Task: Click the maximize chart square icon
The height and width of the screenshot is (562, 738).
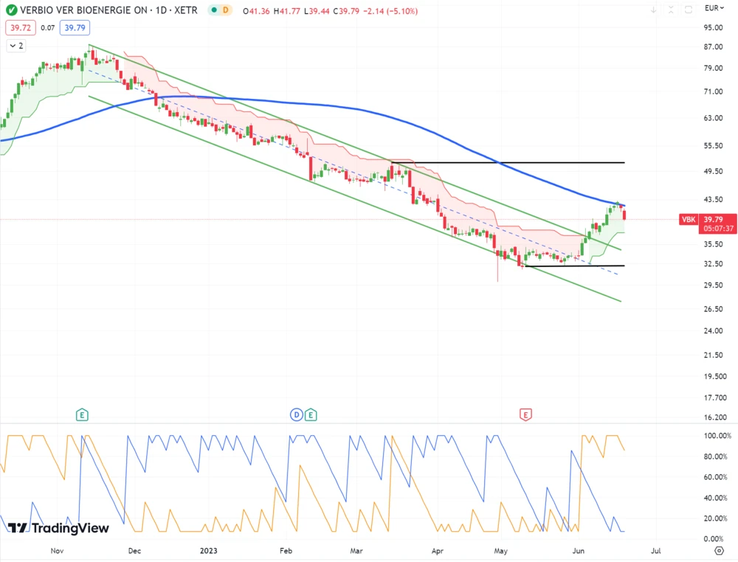Action: (688, 10)
